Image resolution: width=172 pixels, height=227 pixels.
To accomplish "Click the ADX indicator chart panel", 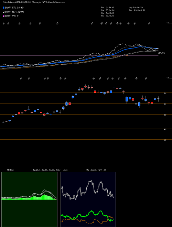I will tap(88, 199).
